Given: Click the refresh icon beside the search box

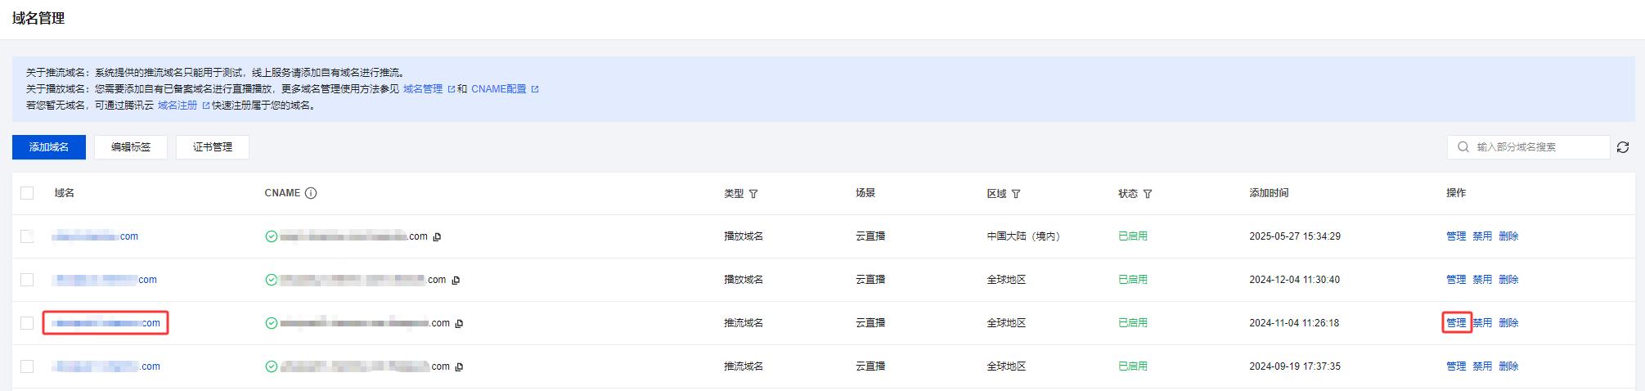Looking at the screenshot, I should coord(1623,147).
